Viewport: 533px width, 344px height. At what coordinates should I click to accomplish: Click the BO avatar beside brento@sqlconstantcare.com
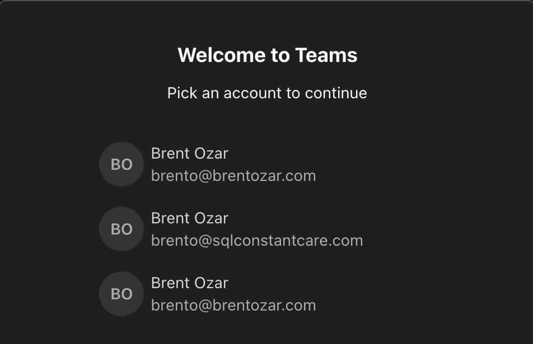point(121,229)
